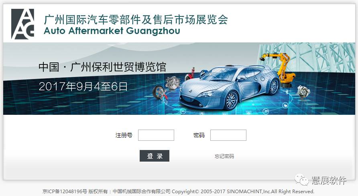Screen dimensions: 358x196
Task: Click the AAG logo in the header
Action: [22, 24]
